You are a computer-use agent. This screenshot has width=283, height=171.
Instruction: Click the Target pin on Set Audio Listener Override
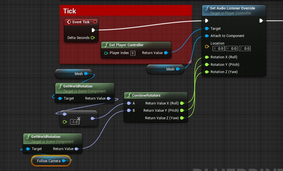(207, 28)
